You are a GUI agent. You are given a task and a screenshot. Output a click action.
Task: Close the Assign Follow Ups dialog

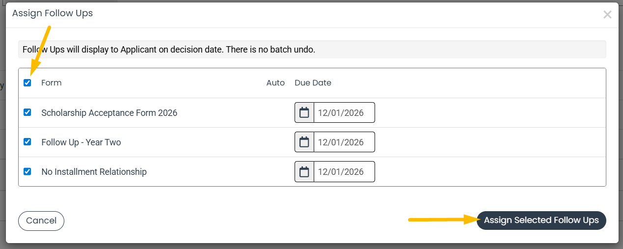pos(607,15)
